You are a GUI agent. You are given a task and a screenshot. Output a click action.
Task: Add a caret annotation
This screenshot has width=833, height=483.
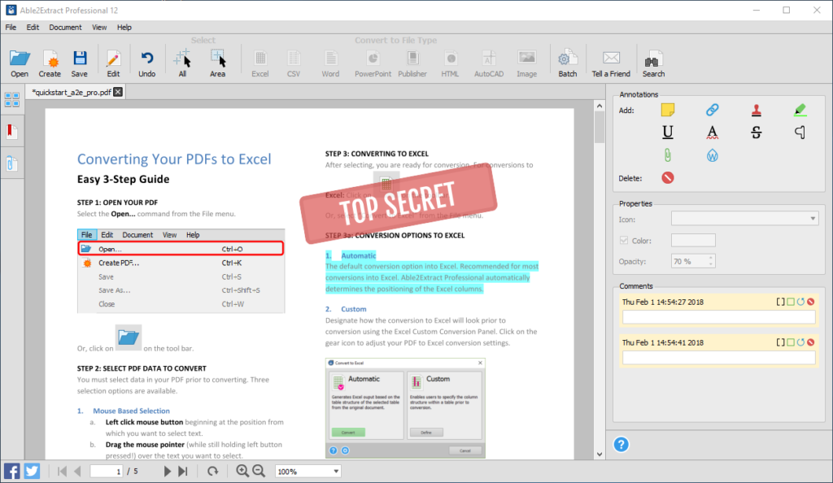pos(800,133)
